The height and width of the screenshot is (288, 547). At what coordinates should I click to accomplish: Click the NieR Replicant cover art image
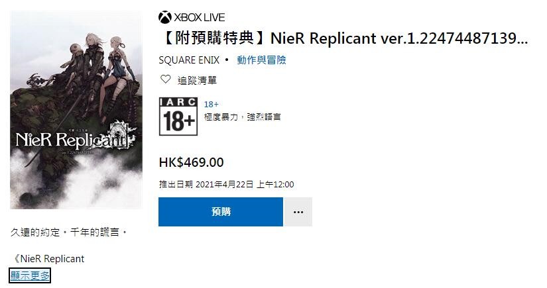point(76,110)
